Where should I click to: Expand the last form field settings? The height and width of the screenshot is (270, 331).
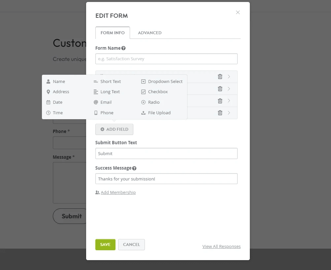pyautogui.click(x=228, y=113)
